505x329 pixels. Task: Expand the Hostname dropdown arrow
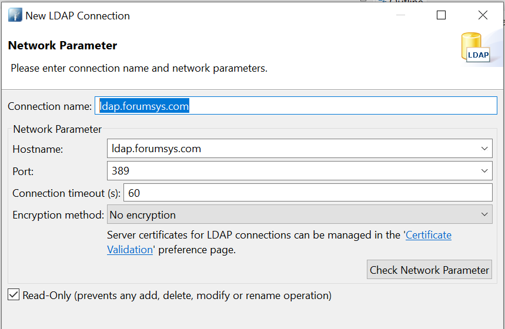484,149
